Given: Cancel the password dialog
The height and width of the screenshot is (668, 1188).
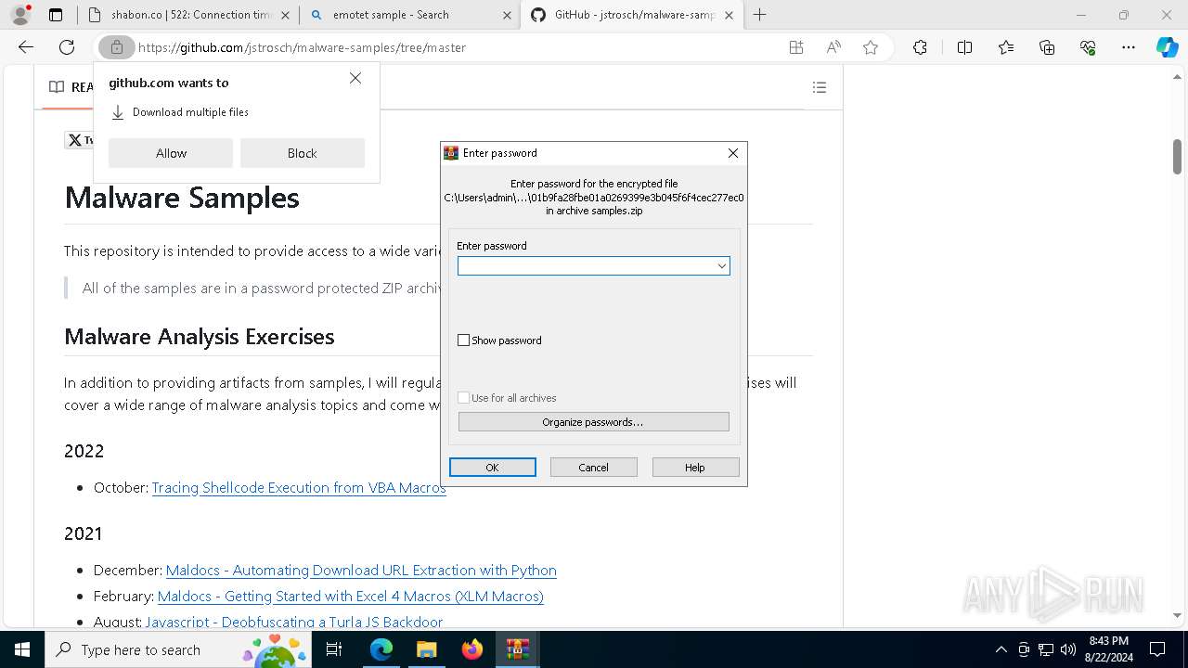Looking at the screenshot, I should pos(593,468).
